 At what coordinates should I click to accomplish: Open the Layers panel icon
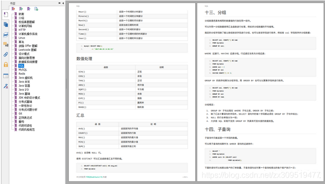click(x=6, y=35)
